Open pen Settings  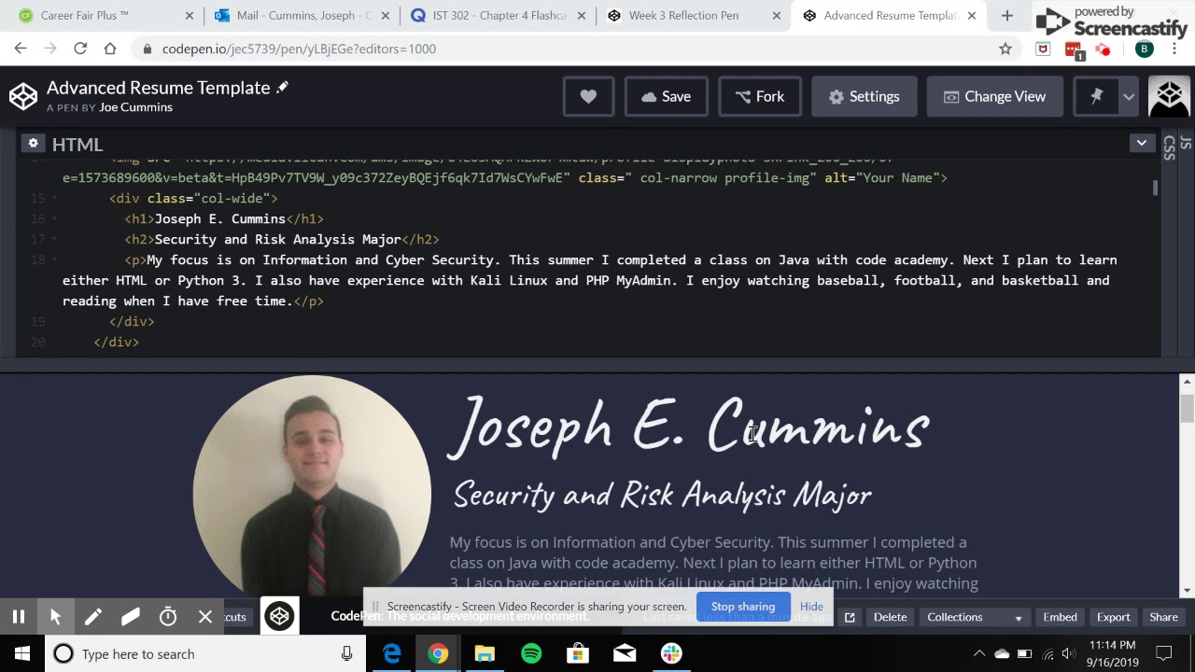(865, 96)
